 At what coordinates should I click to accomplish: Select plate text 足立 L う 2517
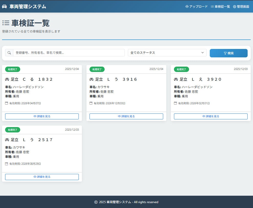[32, 140]
